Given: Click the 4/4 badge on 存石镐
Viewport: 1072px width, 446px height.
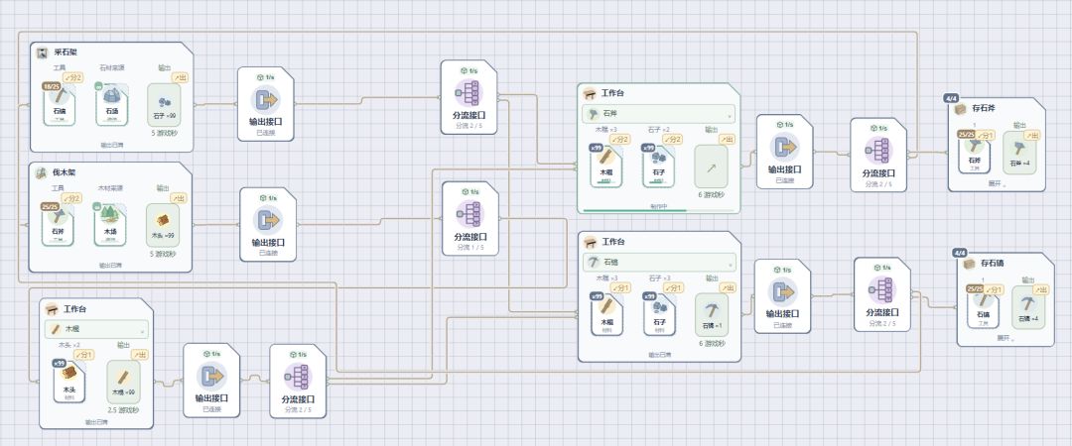Looking at the screenshot, I should (960, 254).
